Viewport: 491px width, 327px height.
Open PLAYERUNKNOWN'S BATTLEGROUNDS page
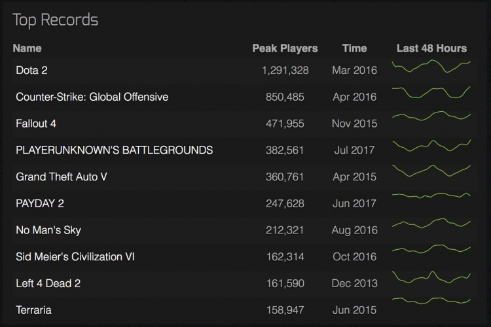(115, 150)
